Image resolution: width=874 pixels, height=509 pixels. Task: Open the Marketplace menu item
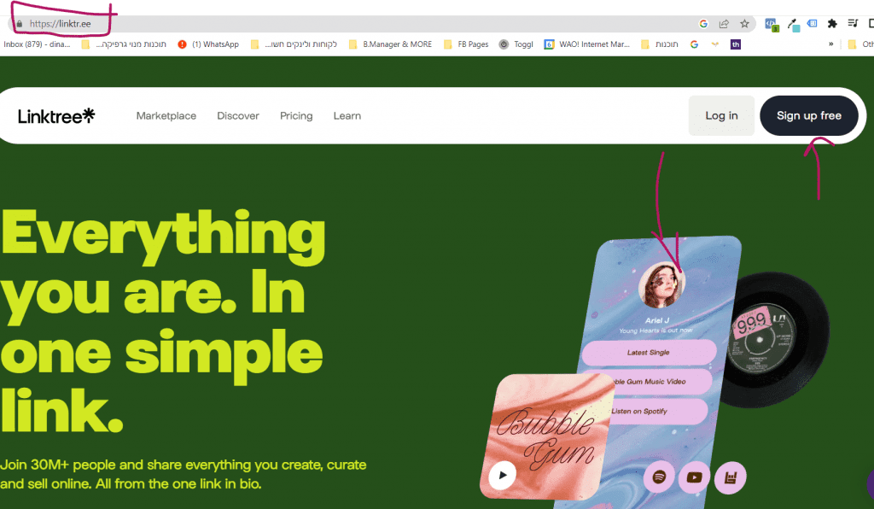pos(166,116)
